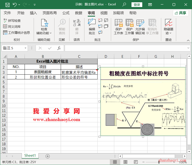Click 保护工作簿 protect workbook icon
Screen dimensions: 192x165
pyautogui.click(x=129, y=23)
